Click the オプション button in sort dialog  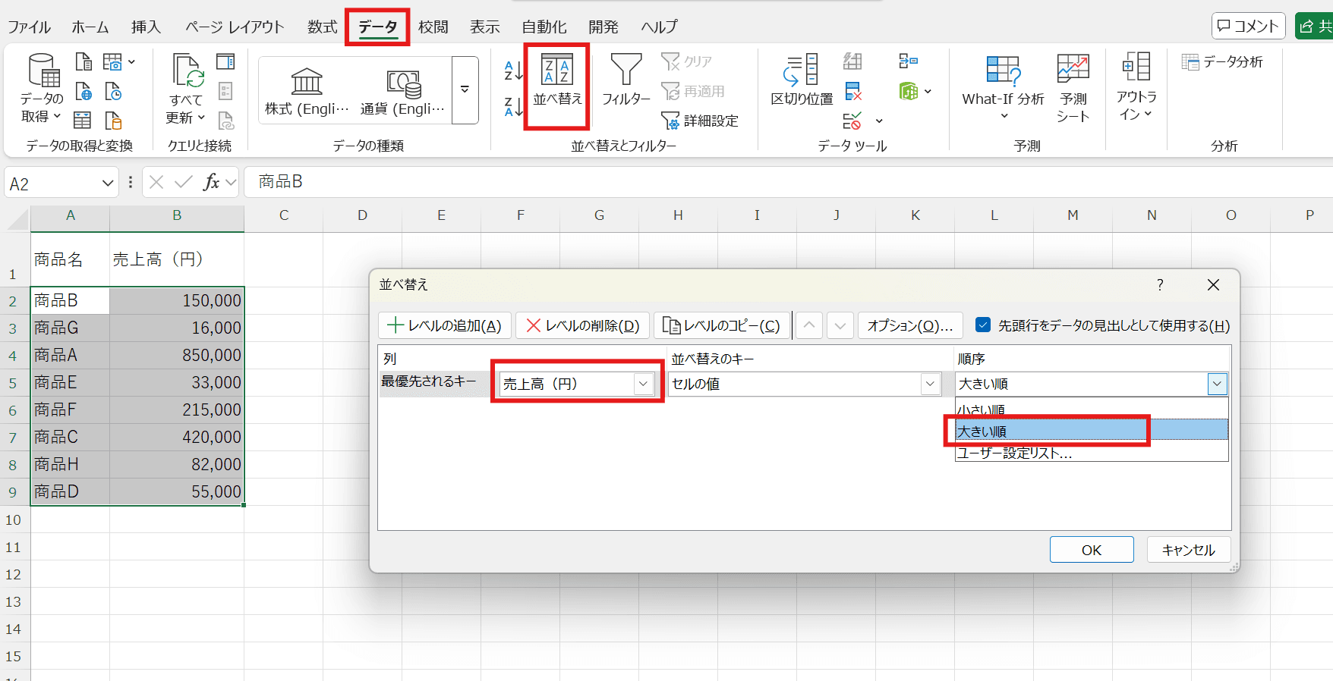click(909, 325)
